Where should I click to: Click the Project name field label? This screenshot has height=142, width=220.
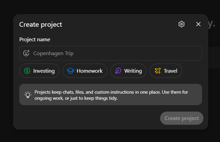click(x=35, y=40)
